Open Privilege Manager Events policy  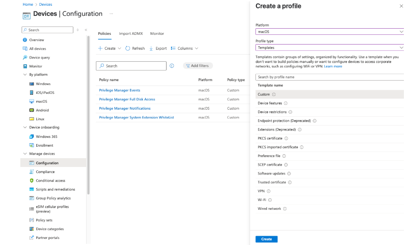pyautogui.click(x=119, y=90)
